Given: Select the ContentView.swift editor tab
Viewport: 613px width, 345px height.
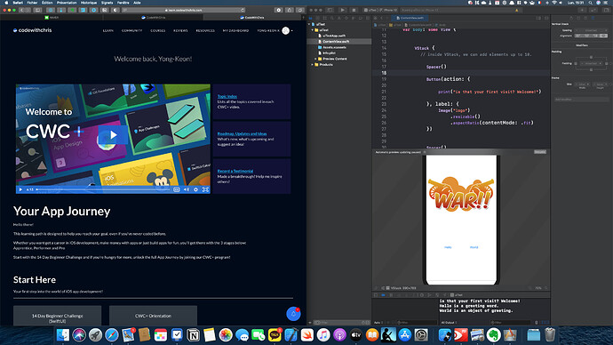Looking at the screenshot, I should click(x=410, y=18).
